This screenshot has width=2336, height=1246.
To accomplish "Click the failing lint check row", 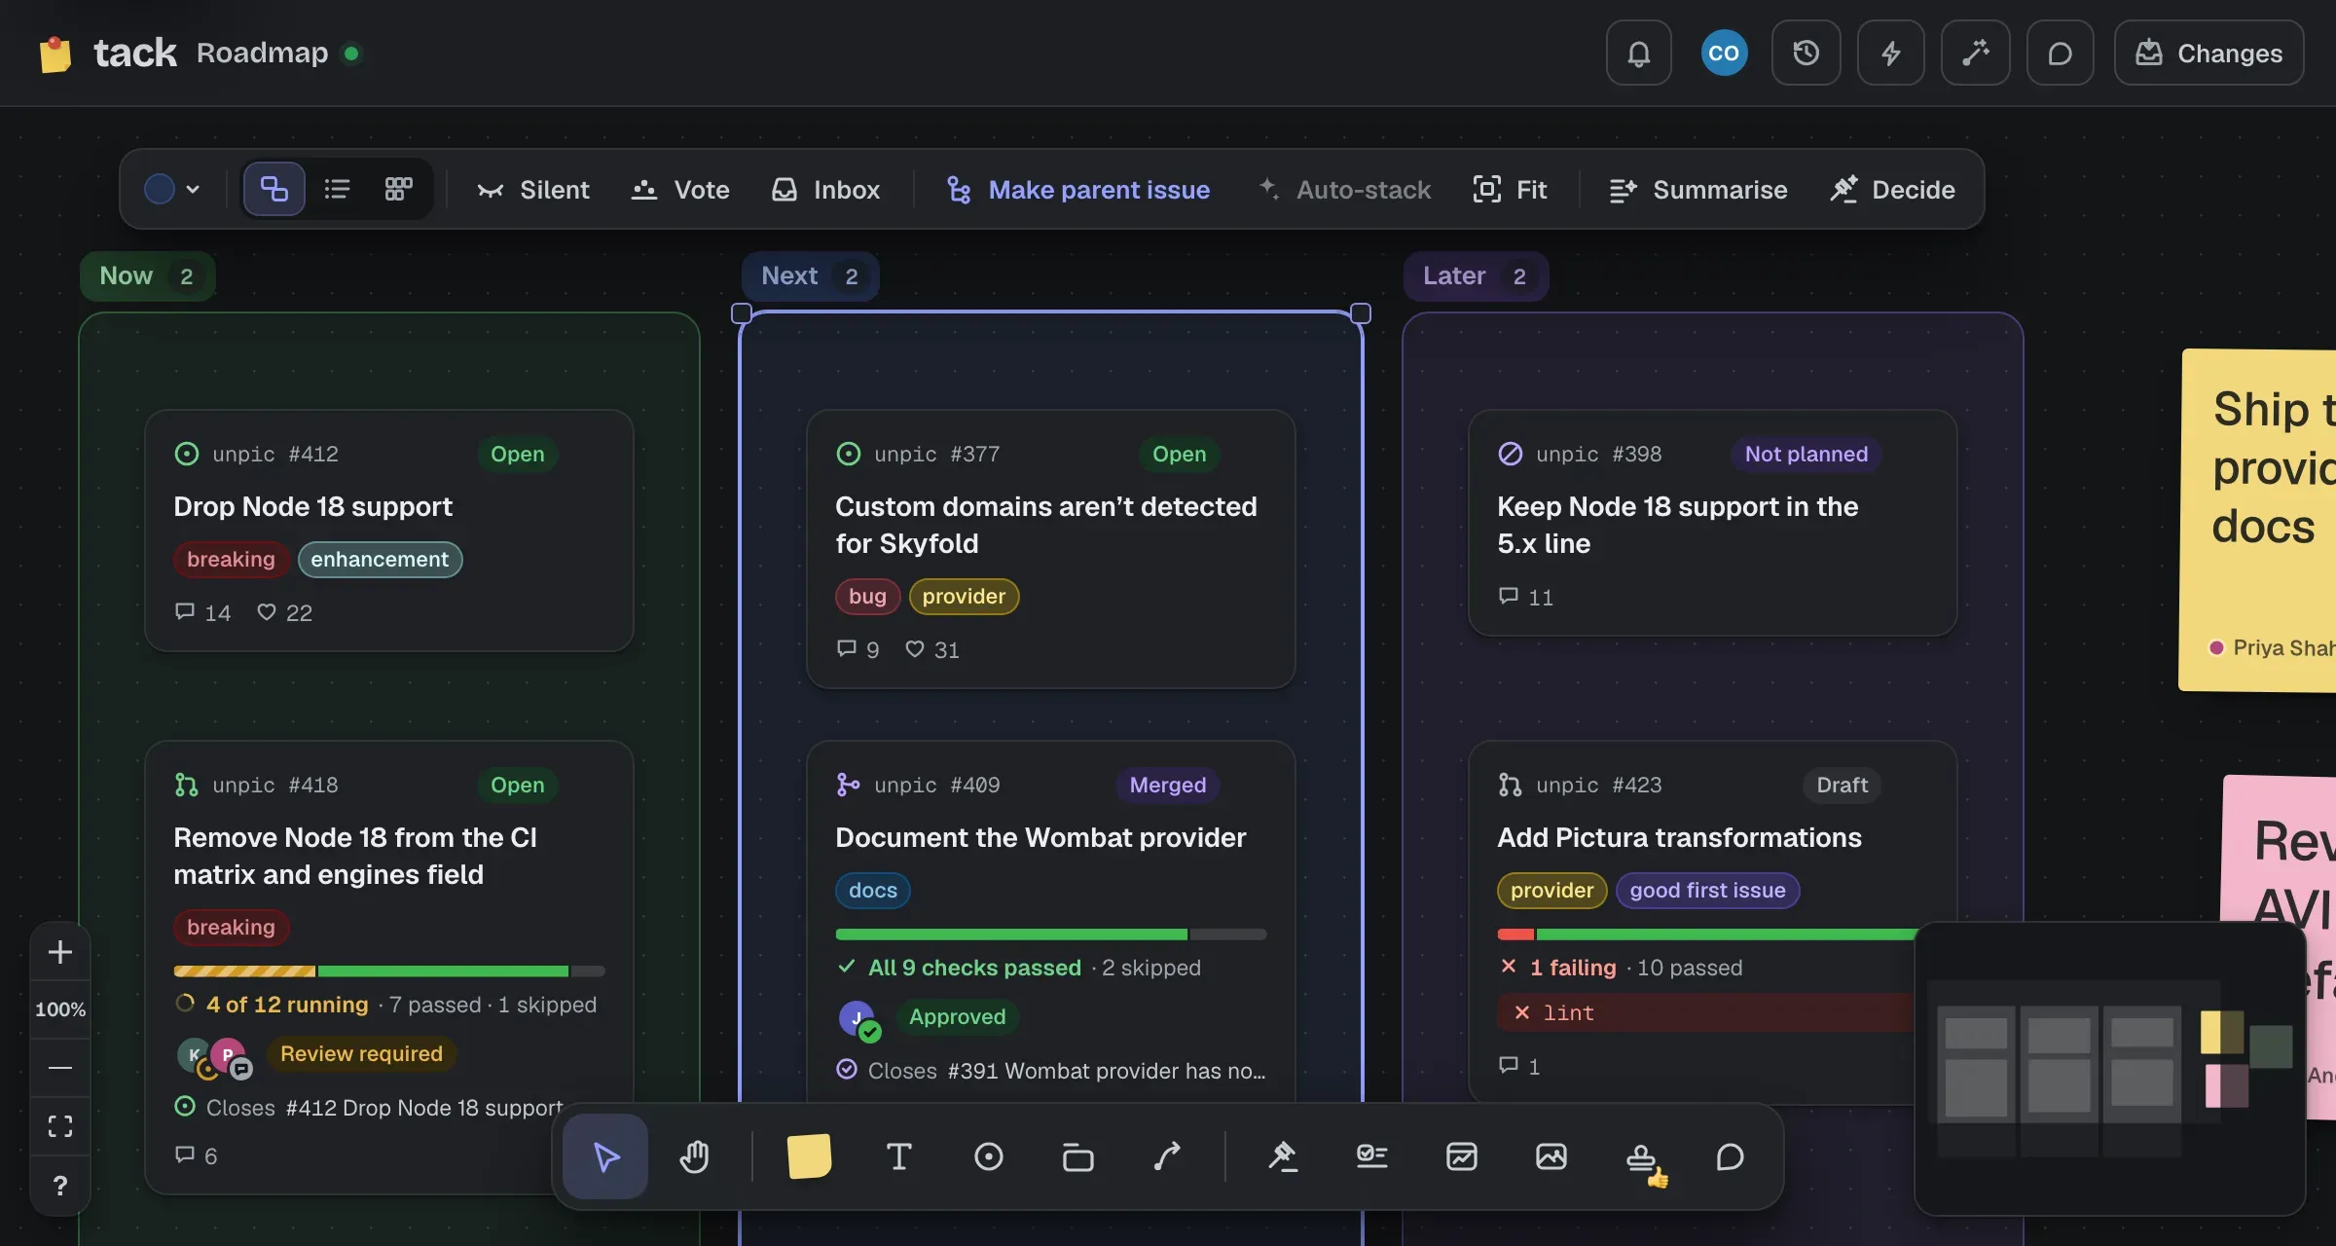I will click(x=1706, y=1012).
